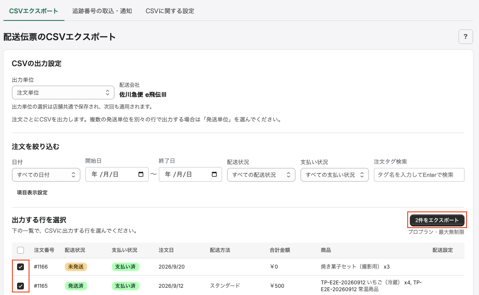The height and width of the screenshot is (295, 479).
Task: Switch to the CSVエクスポート tab
Action: 34,11
